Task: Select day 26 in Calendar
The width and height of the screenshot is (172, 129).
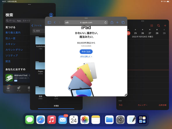Action: pyautogui.click(x=143, y=33)
